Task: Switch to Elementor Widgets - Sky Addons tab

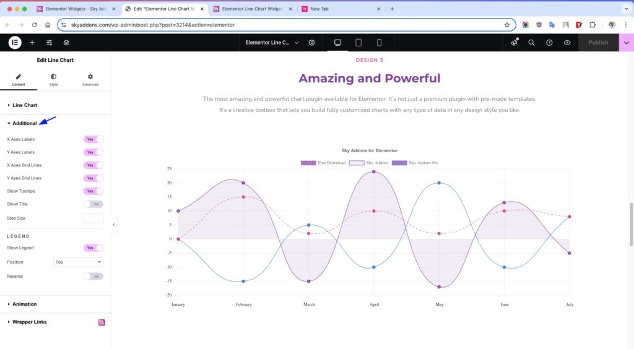Action: click(x=76, y=9)
